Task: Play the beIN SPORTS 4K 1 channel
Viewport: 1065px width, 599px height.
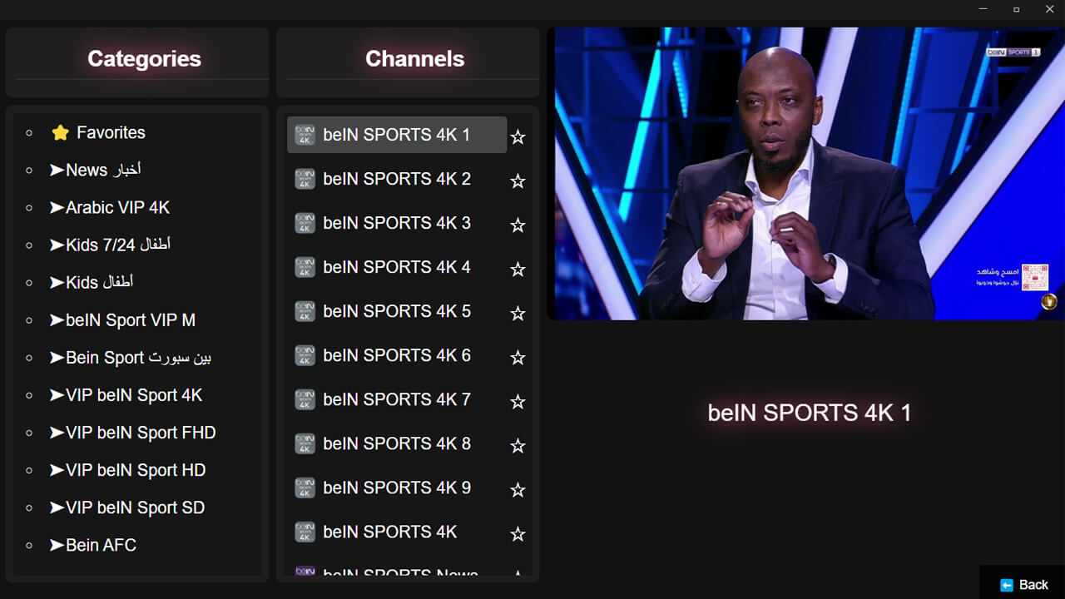Action: point(397,135)
